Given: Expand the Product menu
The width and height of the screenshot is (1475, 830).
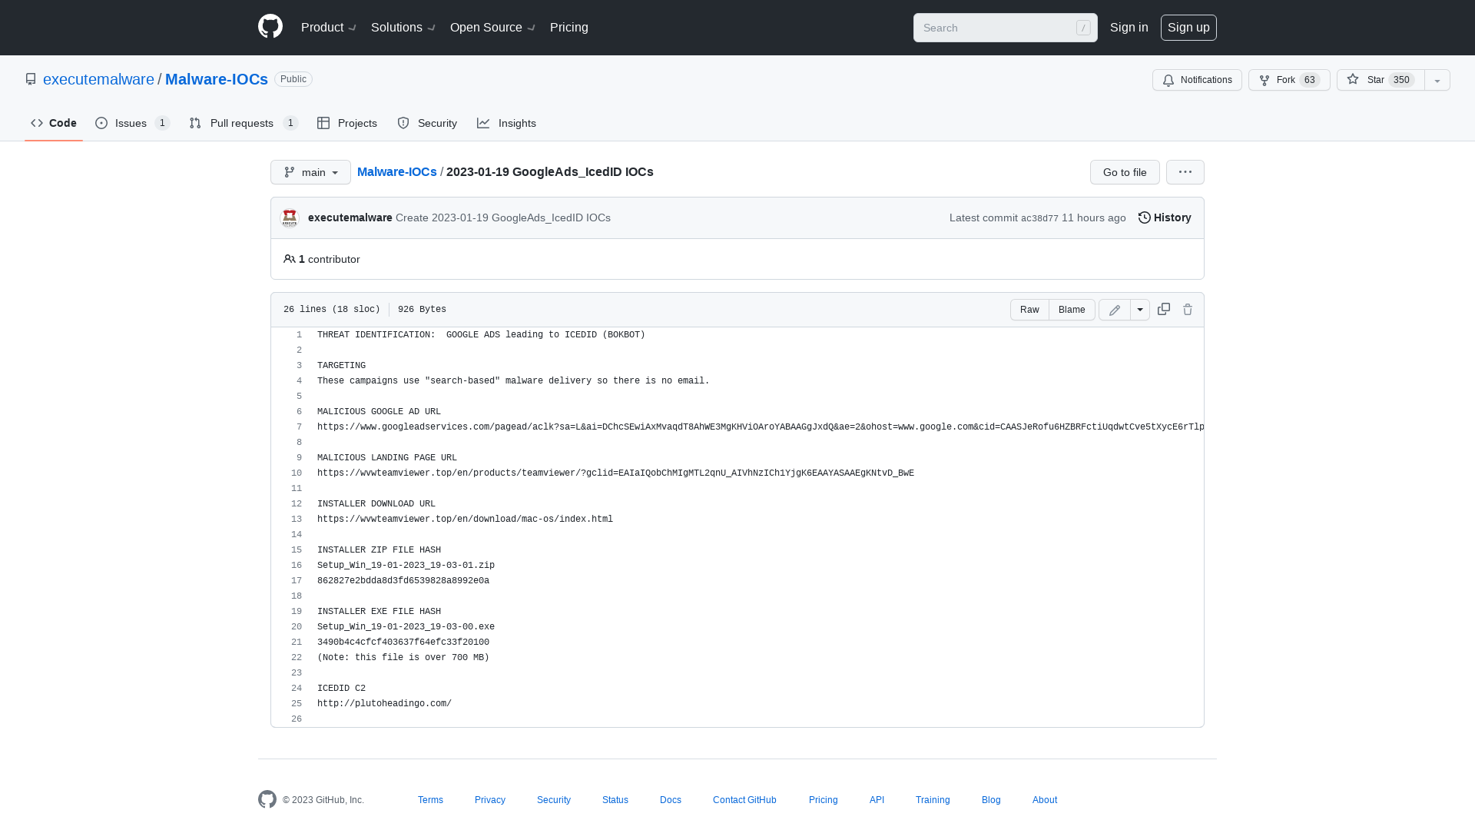Looking at the screenshot, I should click(329, 28).
